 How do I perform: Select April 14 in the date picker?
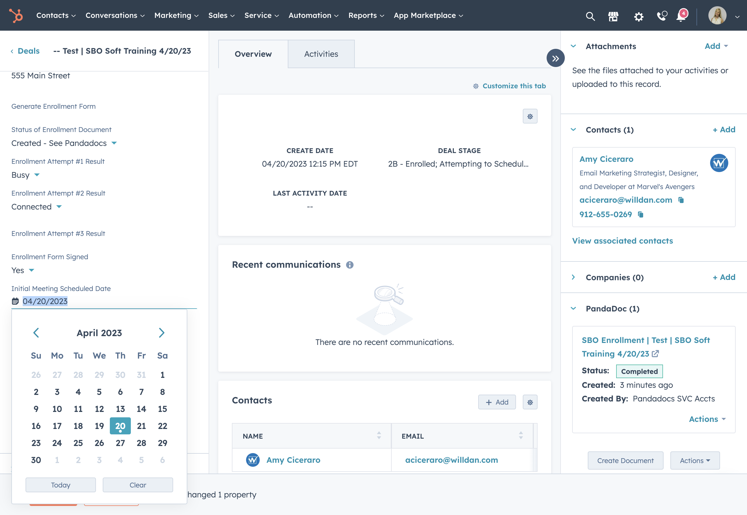(141, 409)
